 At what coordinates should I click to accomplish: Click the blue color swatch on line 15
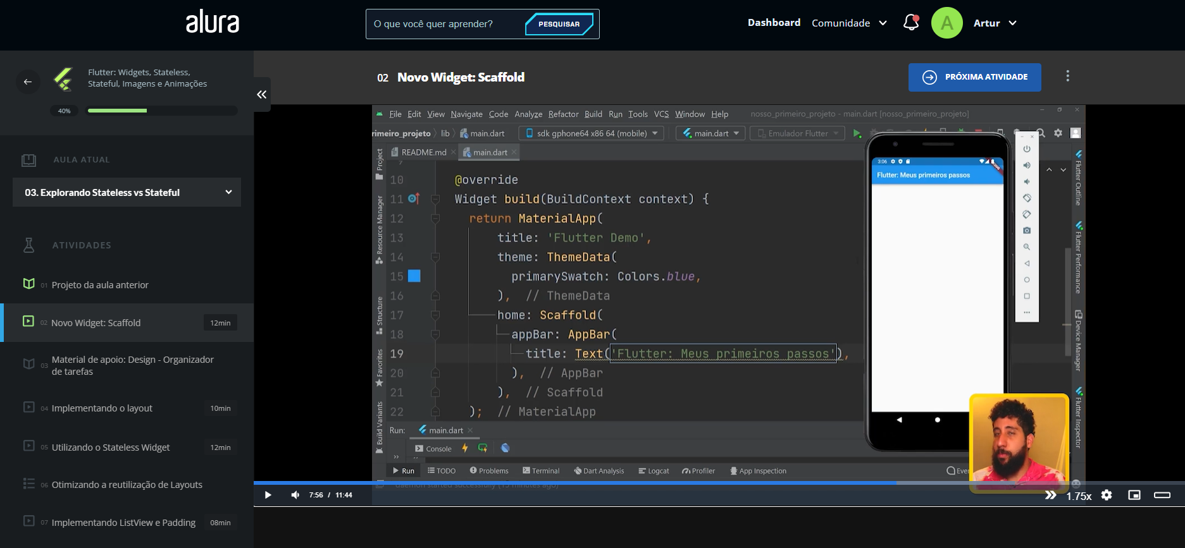(x=414, y=276)
